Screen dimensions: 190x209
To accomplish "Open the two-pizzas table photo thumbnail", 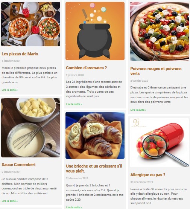I will pyautogui.click(x=30, y=24).
